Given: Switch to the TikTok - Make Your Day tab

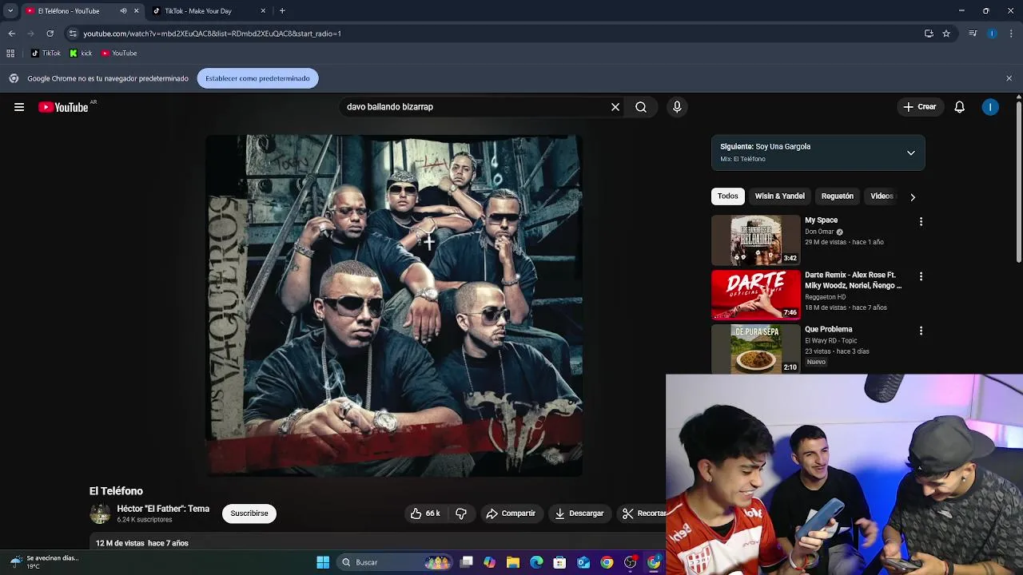Looking at the screenshot, I should tap(209, 11).
